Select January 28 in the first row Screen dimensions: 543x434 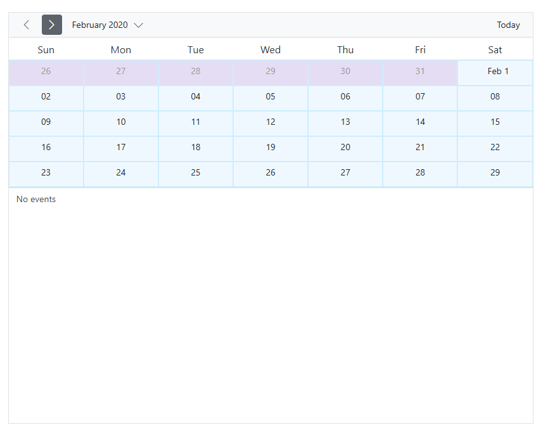click(x=196, y=73)
